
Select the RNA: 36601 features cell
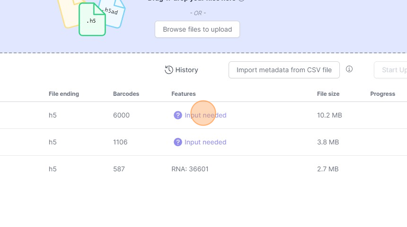tap(190, 169)
